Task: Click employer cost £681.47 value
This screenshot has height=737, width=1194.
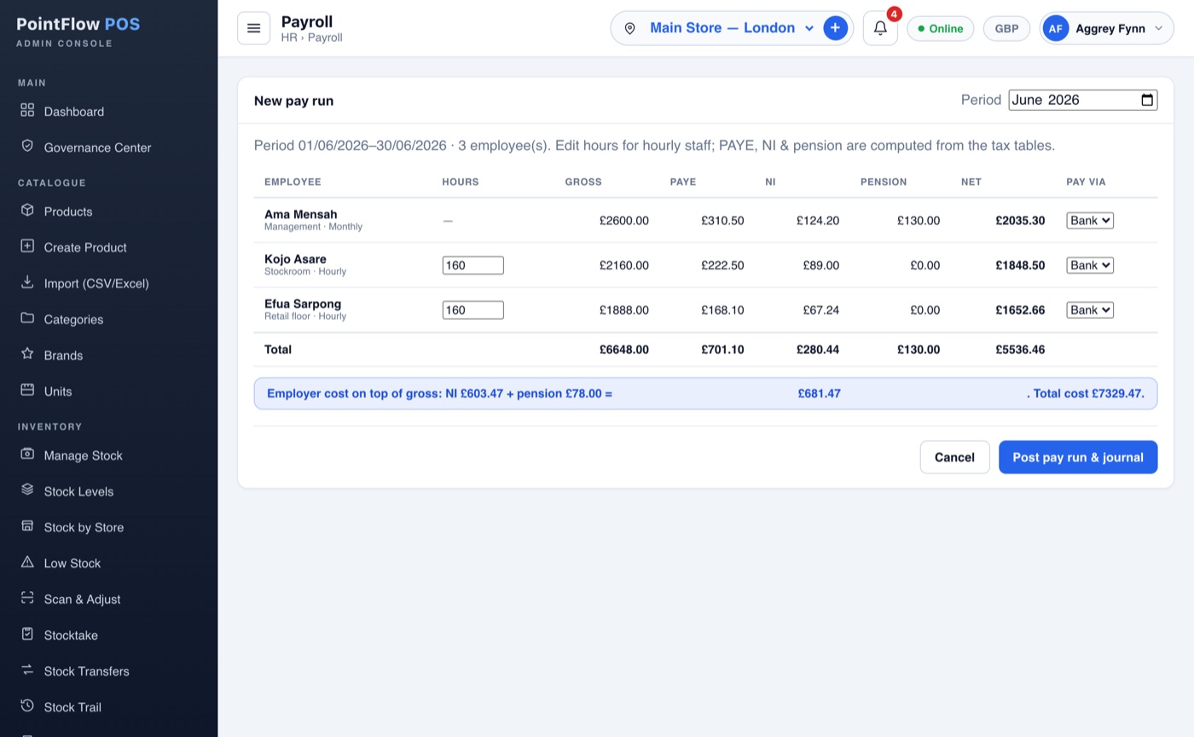Action: pyautogui.click(x=819, y=393)
